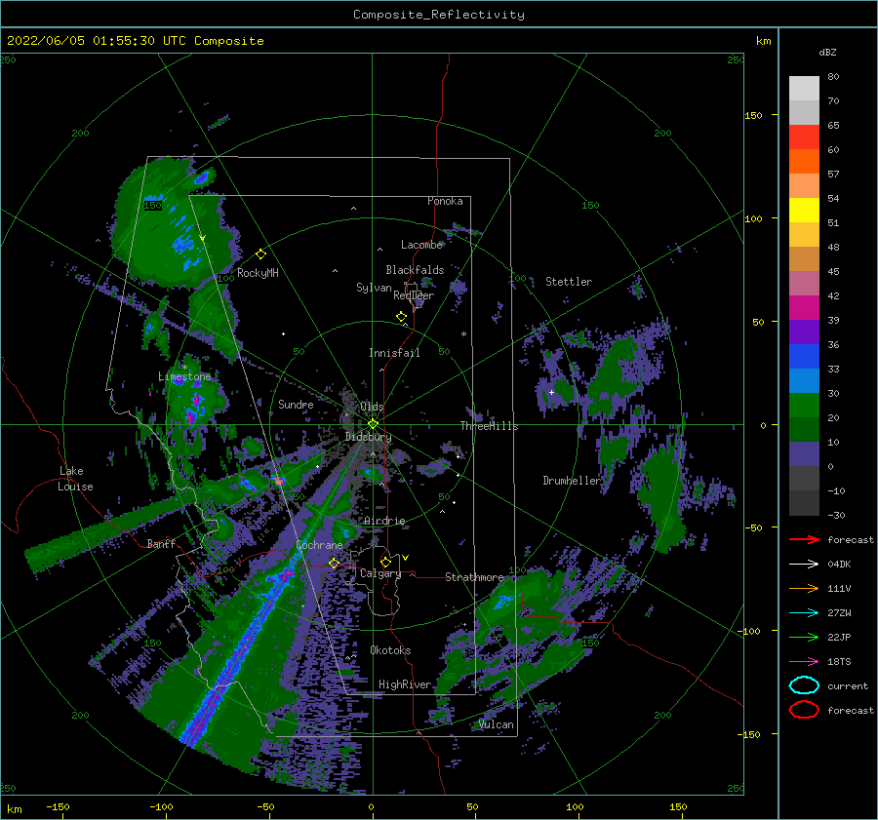Select the white 04DK arrow icon
This screenshot has height=820, width=878.
(x=804, y=564)
